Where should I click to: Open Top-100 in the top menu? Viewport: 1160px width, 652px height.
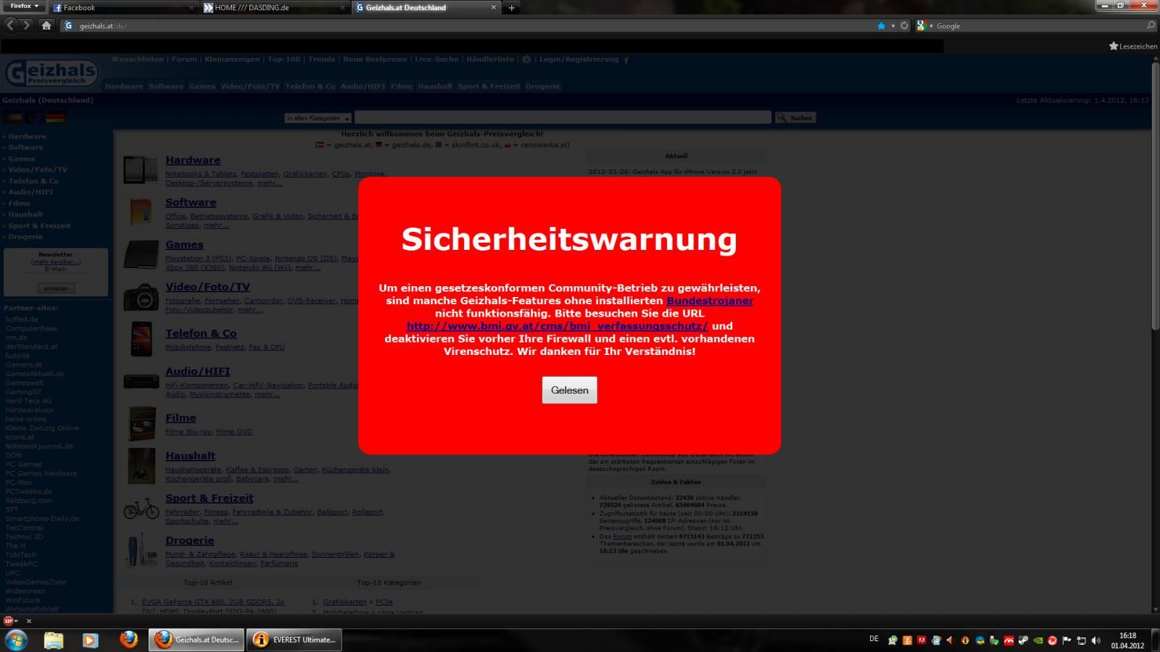point(283,59)
